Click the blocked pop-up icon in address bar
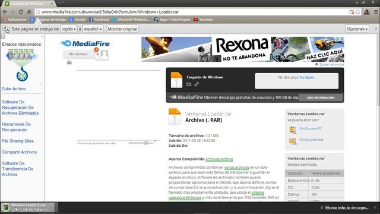The width and height of the screenshot is (380, 214). coord(351,12)
